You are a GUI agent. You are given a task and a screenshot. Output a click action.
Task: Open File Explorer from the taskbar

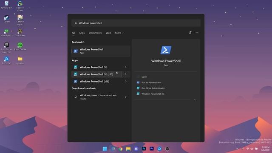tap(128, 149)
